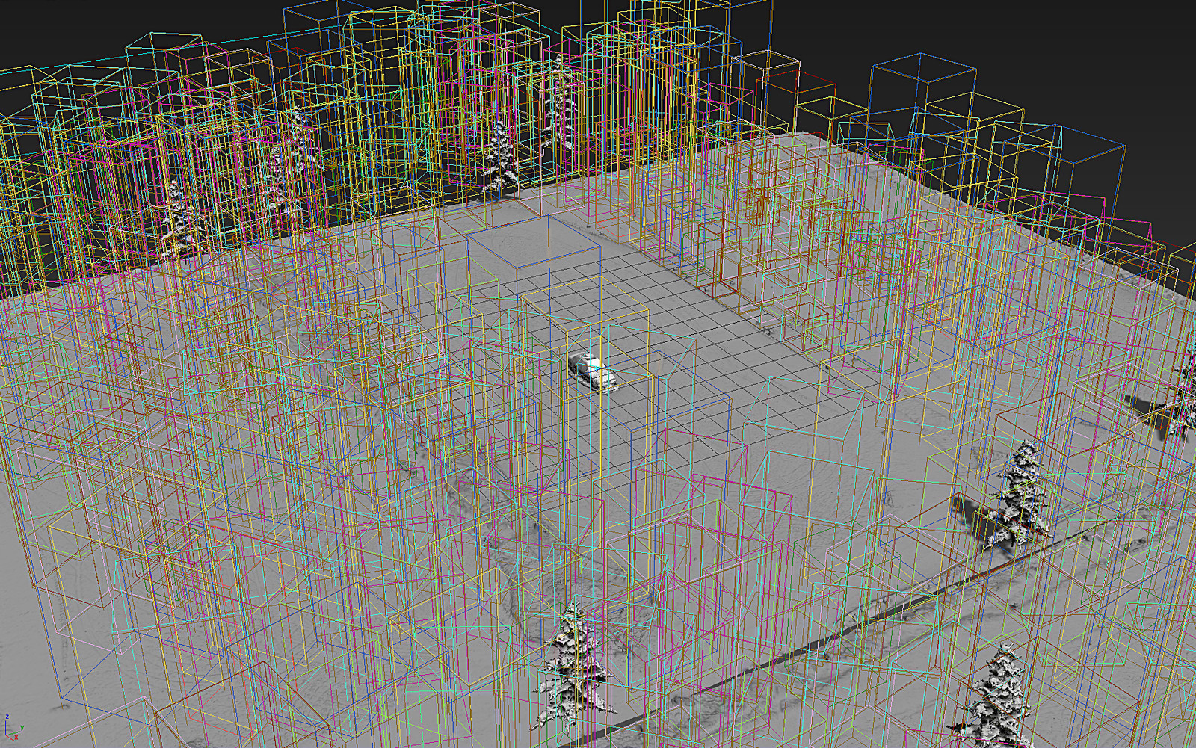Select the white car on the grid
Image resolution: width=1196 pixels, height=748 pixels.
point(592,373)
